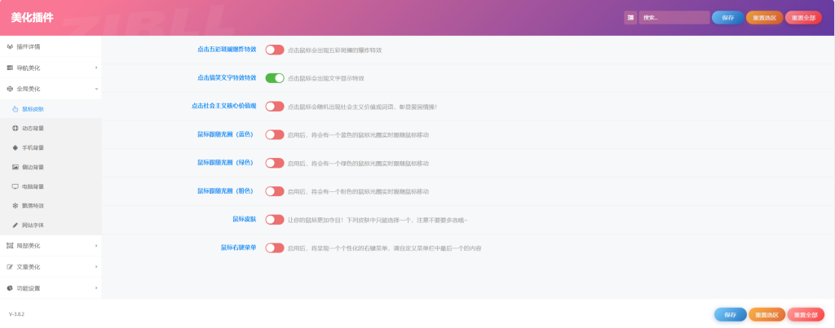The width and height of the screenshot is (835, 328).
Task: Click the 鼠标皮肤 hand pointer icon
Action: click(15, 108)
